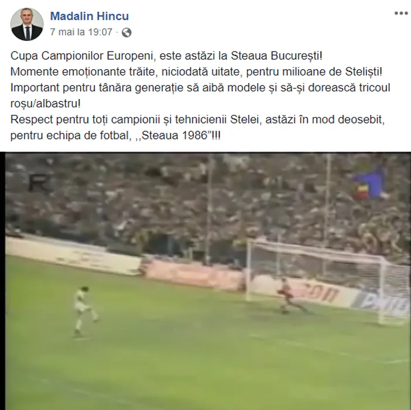
Task: Open the "7 mai la 19:07" timestamp link
Action: [81, 32]
